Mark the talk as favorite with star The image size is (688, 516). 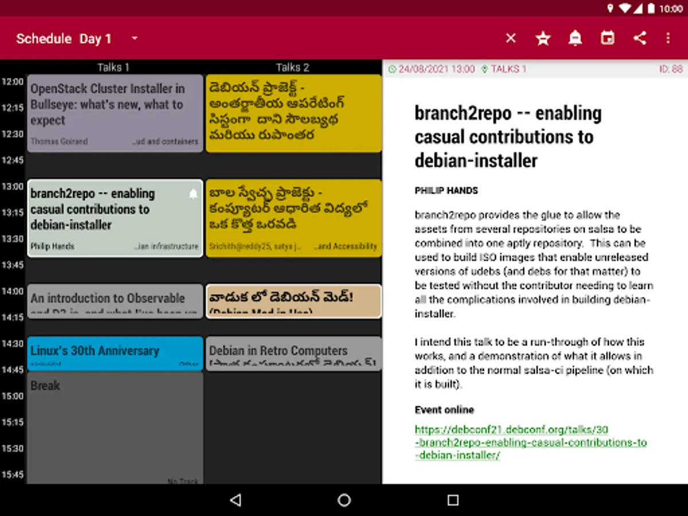pyautogui.click(x=543, y=38)
